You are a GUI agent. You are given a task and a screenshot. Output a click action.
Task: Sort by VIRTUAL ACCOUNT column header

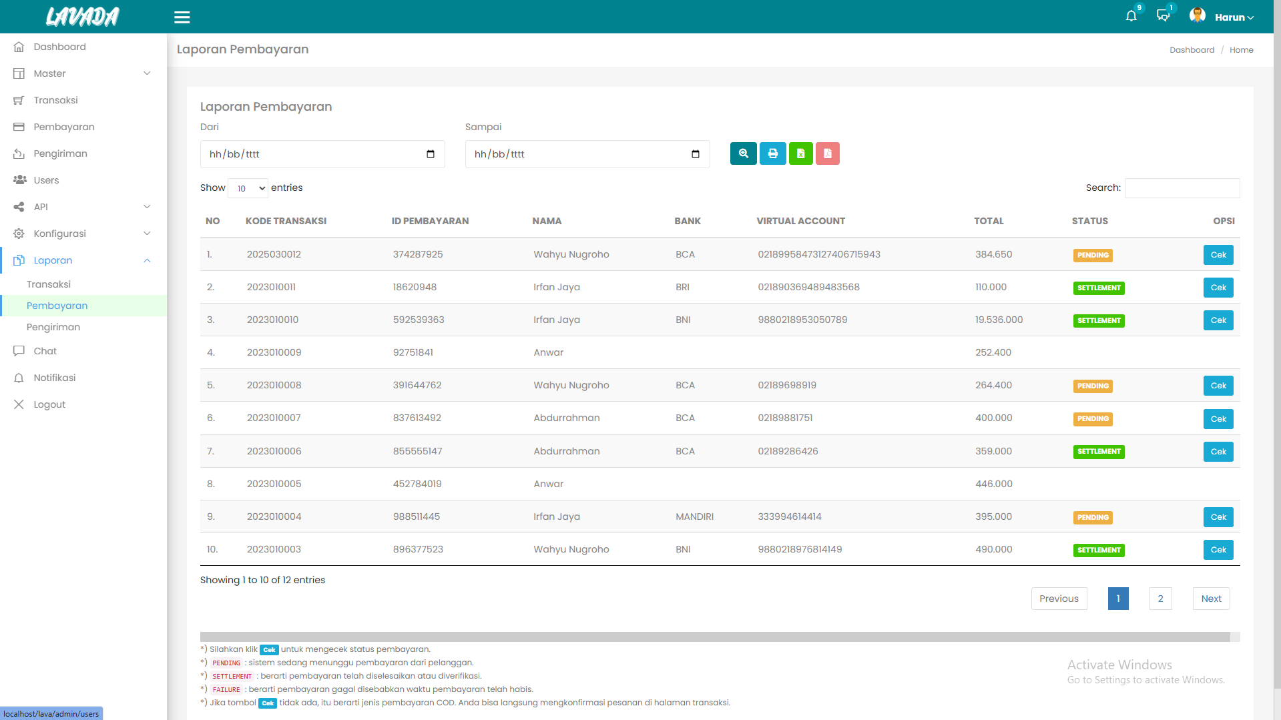point(800,221)
